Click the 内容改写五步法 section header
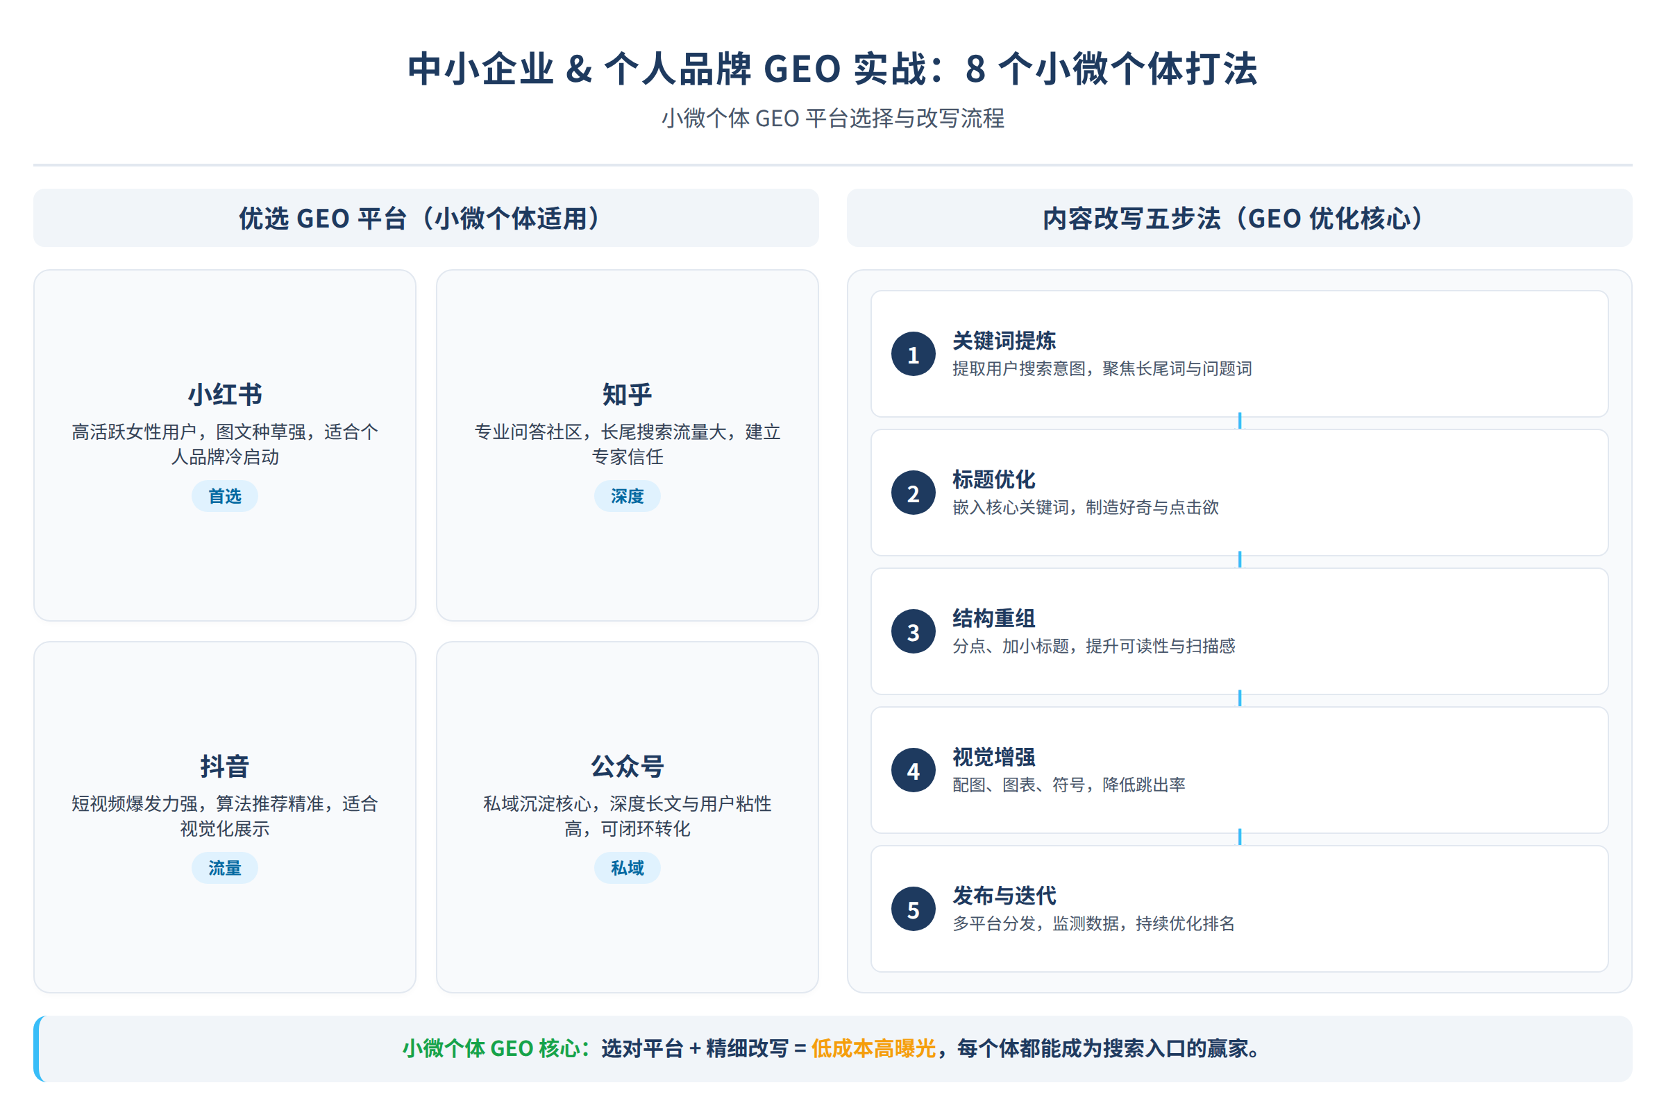This screenshot has width=1666, height=1110. [x=1240, y=218]
